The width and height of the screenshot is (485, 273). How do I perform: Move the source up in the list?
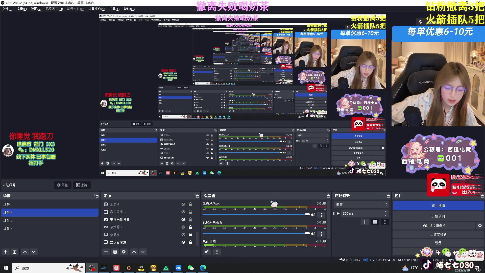[134, 252]
